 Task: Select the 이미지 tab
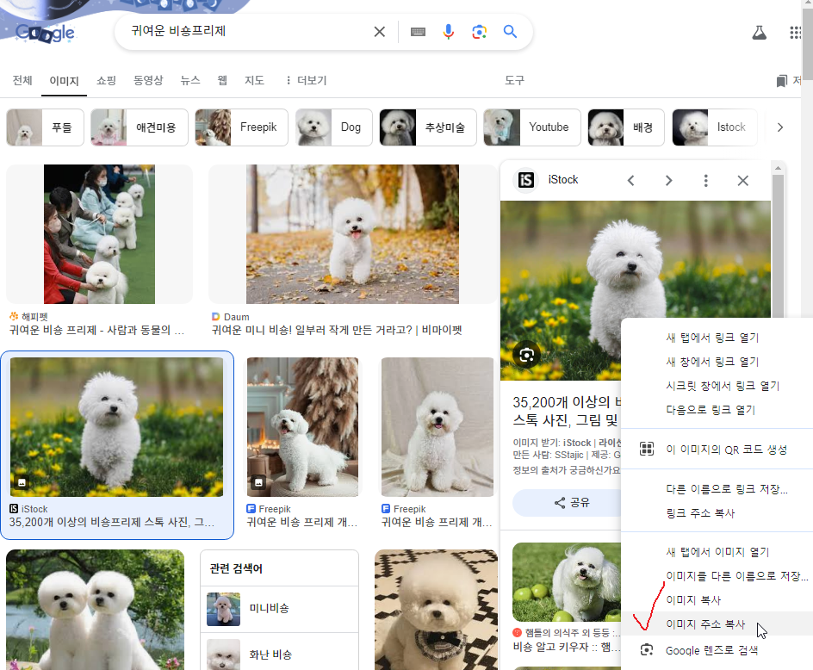tap(64, 81)
